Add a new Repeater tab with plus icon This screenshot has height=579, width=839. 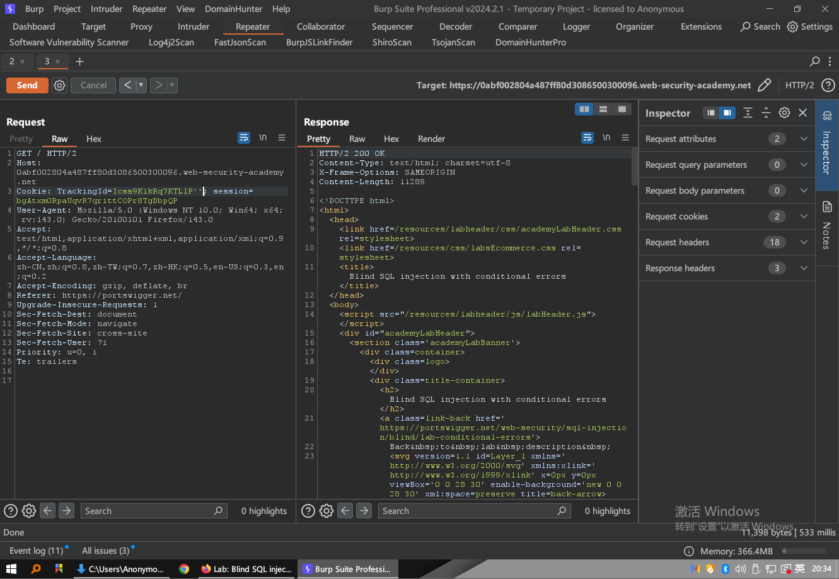point(79,61)
